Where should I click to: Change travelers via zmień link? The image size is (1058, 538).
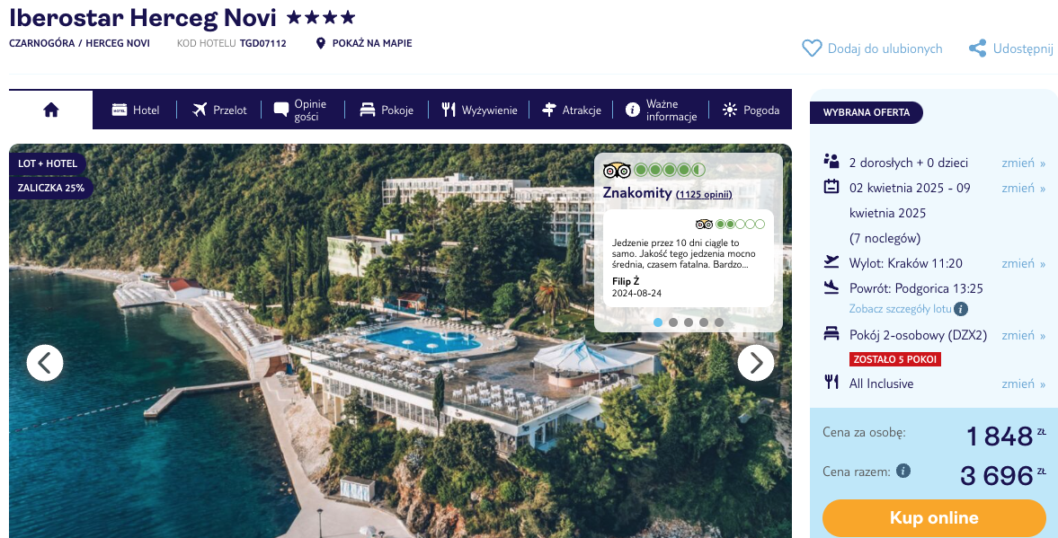tap(1023, 163)
